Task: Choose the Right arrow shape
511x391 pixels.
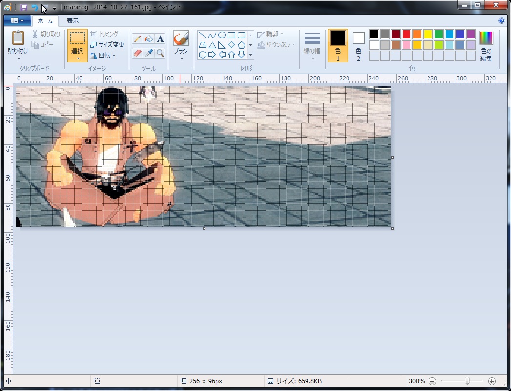Action: tap(212, 54)
